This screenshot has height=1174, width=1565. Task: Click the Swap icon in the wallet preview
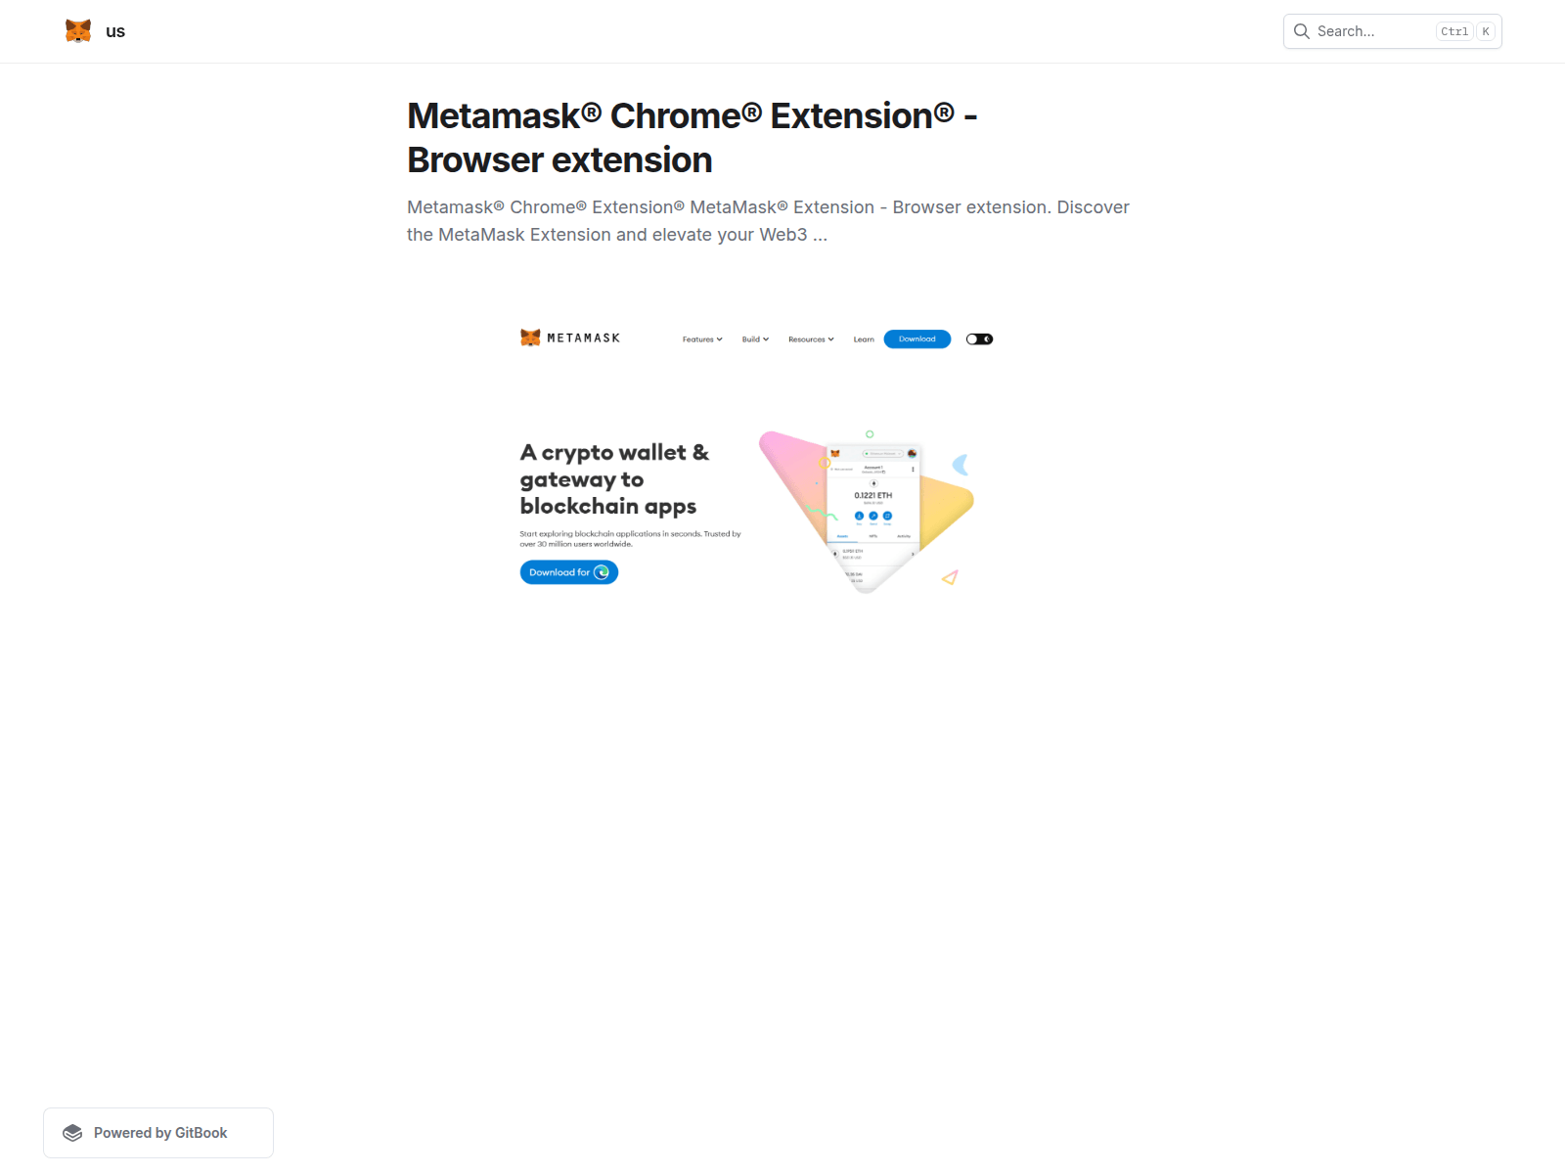tap(887, 516)
